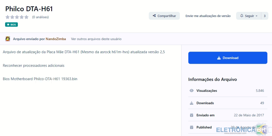
Task: Click the Philco DTA-H61 page title
Action: click(x=29, y=9)
